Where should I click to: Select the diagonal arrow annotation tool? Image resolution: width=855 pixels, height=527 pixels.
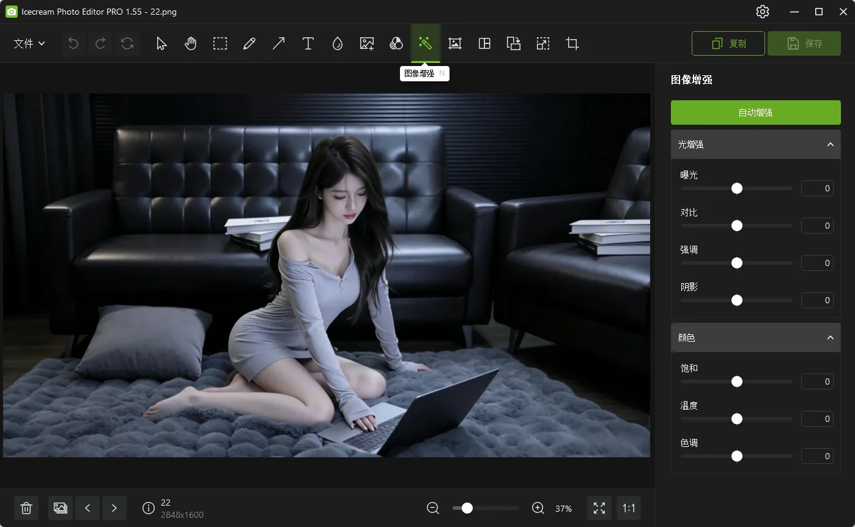click(x=279, y=43)
